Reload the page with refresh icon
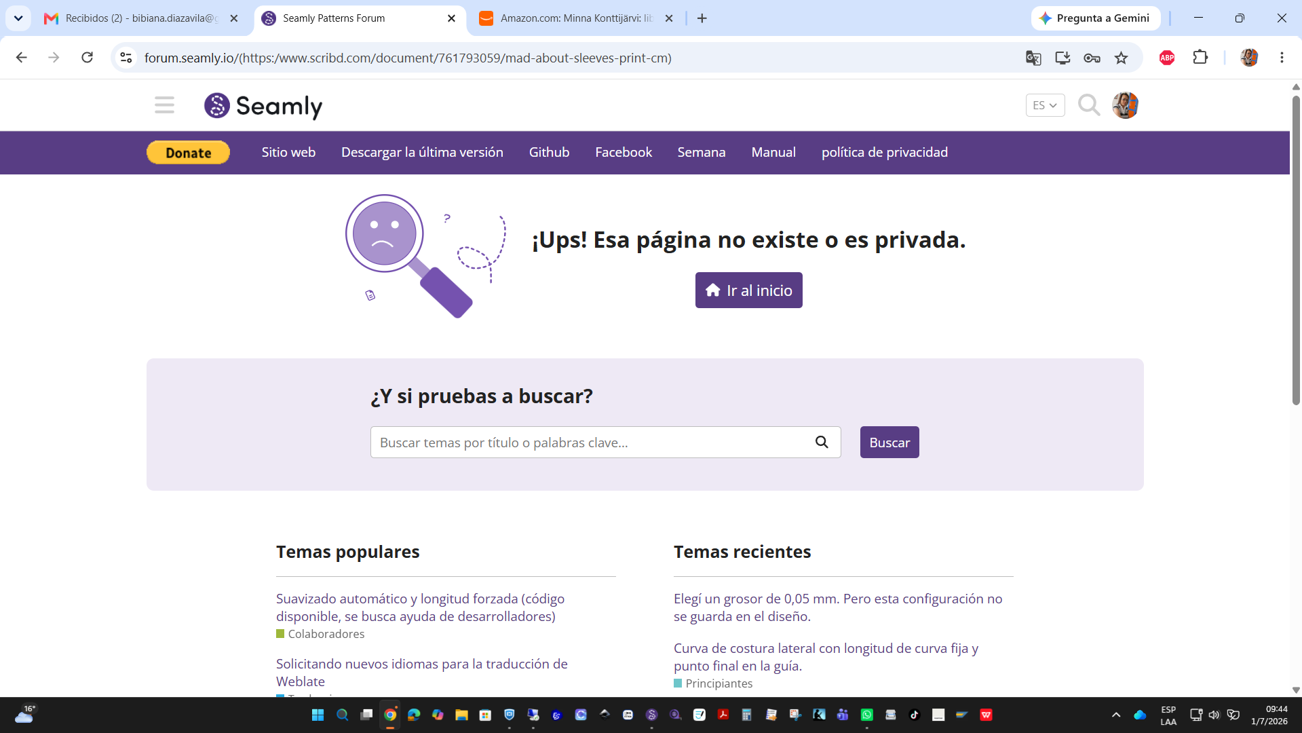 [88, 58]
